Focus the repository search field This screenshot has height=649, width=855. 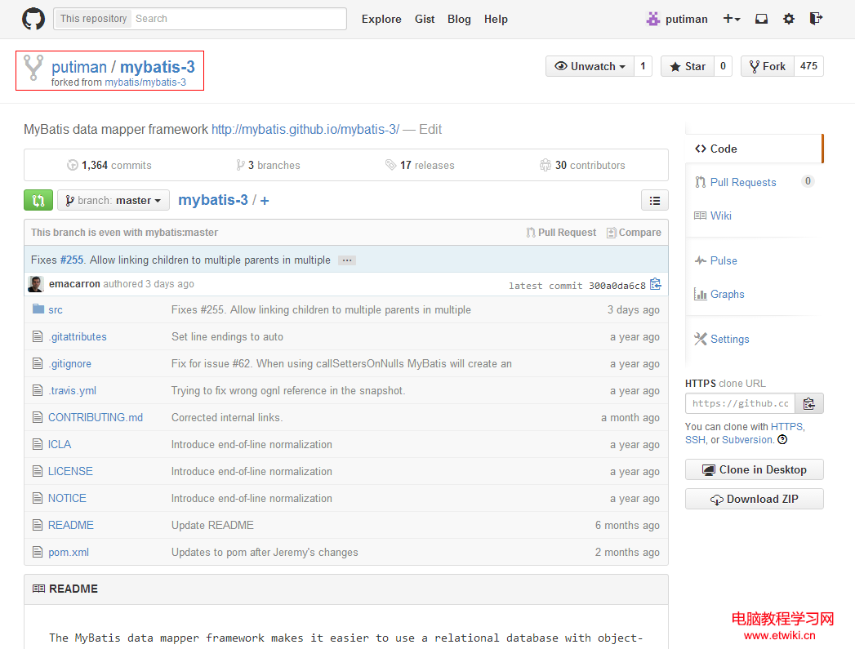coord(238,19)
